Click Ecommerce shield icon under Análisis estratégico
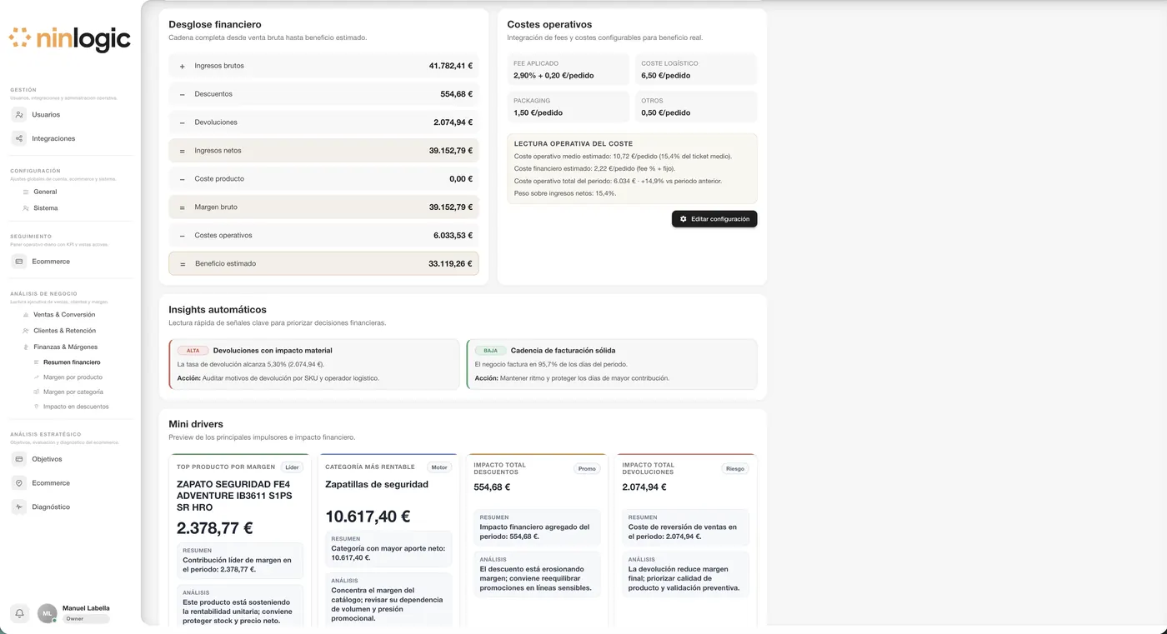The image size is (1167, 634). pos(19,483)
